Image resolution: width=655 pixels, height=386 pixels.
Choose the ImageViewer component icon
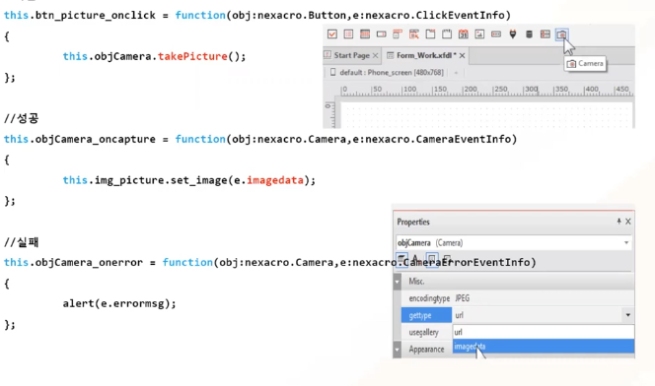pos(479,34)
